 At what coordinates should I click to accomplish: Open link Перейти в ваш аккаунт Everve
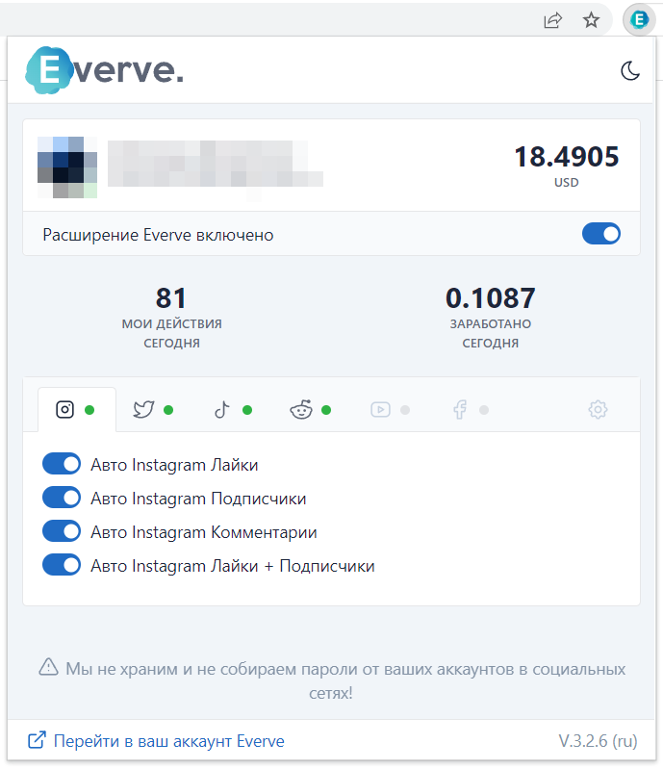[x=168, y=741]
